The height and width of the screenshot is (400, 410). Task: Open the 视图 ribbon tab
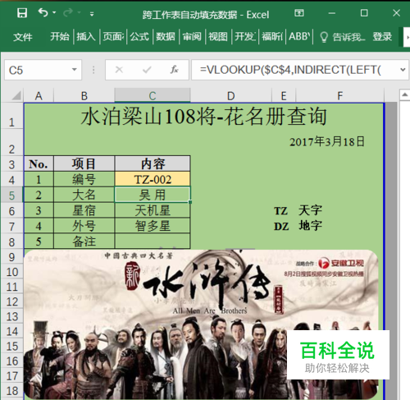pos(218,36)
